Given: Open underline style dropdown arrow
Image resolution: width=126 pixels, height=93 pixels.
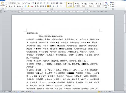Looking at the screenshot, I should (x=16, y=6).
